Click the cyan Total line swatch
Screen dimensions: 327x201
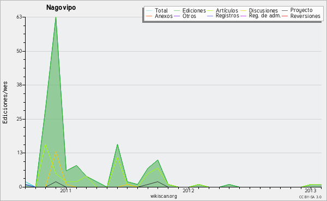149,11
